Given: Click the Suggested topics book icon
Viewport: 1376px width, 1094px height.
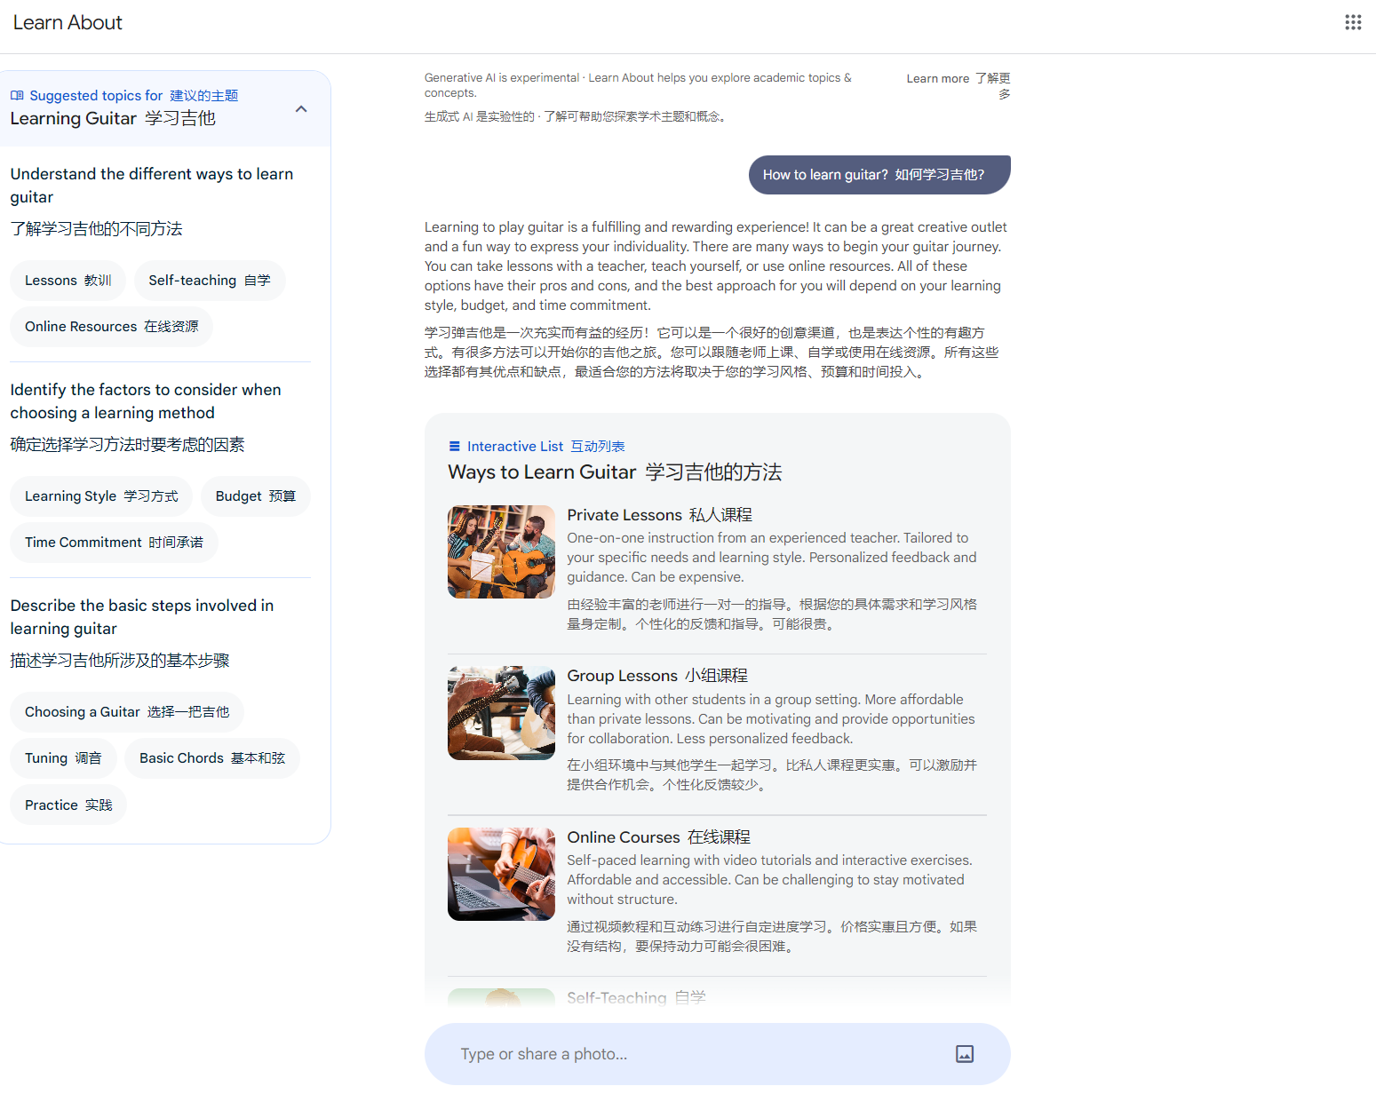Looking at the screenshot, I should 17,95.
